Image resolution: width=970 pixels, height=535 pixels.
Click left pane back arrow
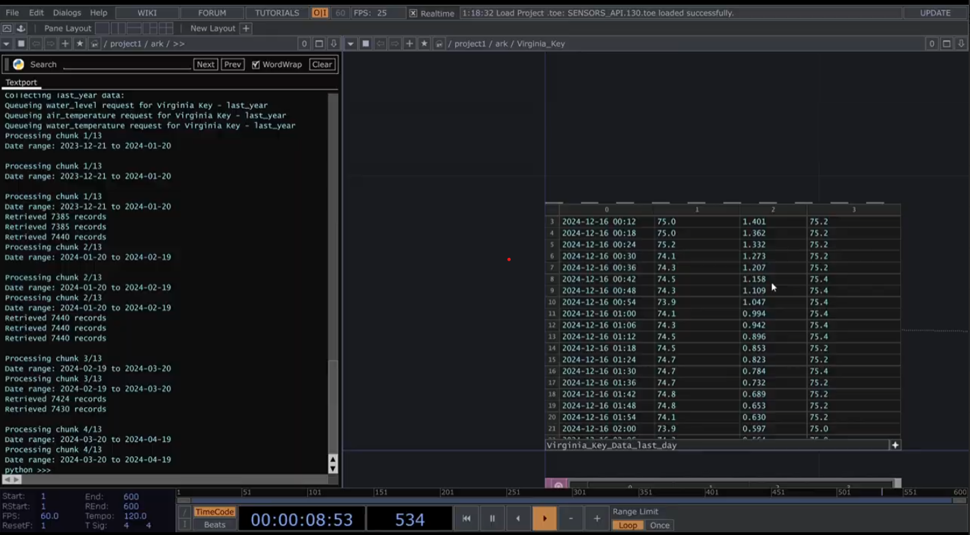pos(36,44)
